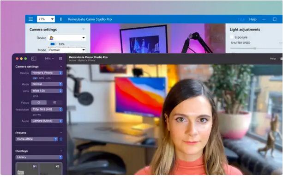Open Help in the Mac window header
The width and height of the screenshot is (283, 177).
pyautogui.click(x=273, y=59)
